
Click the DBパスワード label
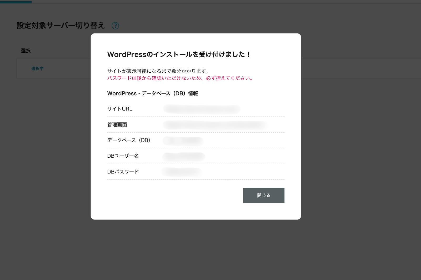(x=123, y=172)
